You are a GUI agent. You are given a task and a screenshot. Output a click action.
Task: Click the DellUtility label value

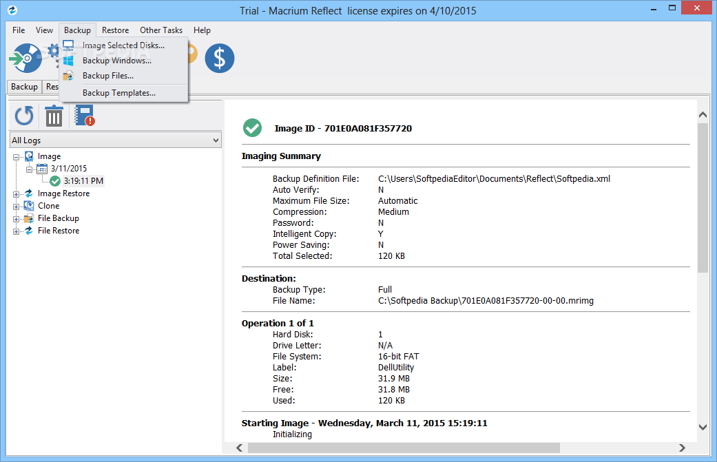point(395,368)
